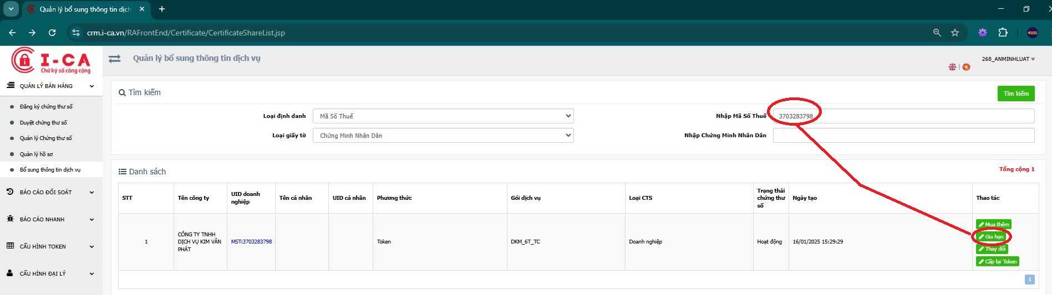Go to page 1 in pagination
Viewport: 1052px width, 295px height.
tap(1029, 280)
